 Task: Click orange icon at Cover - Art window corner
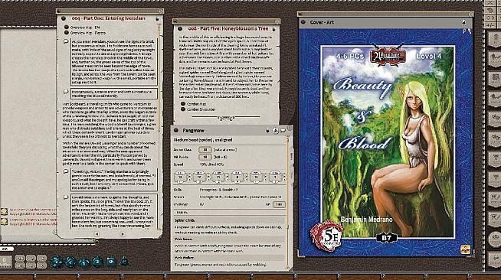click(466, 249)
